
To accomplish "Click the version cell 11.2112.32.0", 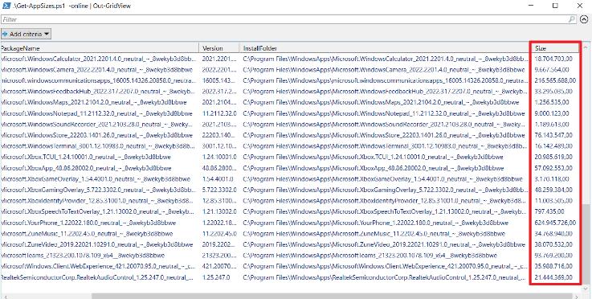I will point(219,113).
